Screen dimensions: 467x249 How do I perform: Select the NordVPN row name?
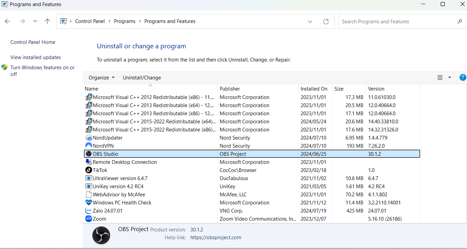pos(103,146)
